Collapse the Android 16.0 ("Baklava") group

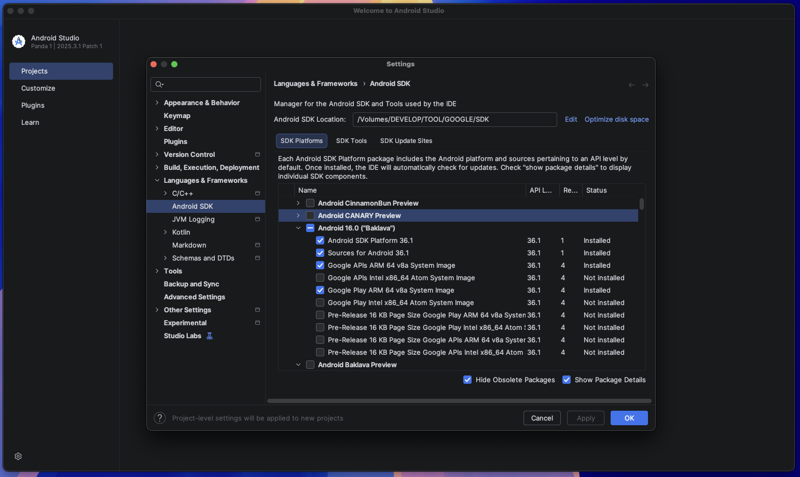[298, 228]
